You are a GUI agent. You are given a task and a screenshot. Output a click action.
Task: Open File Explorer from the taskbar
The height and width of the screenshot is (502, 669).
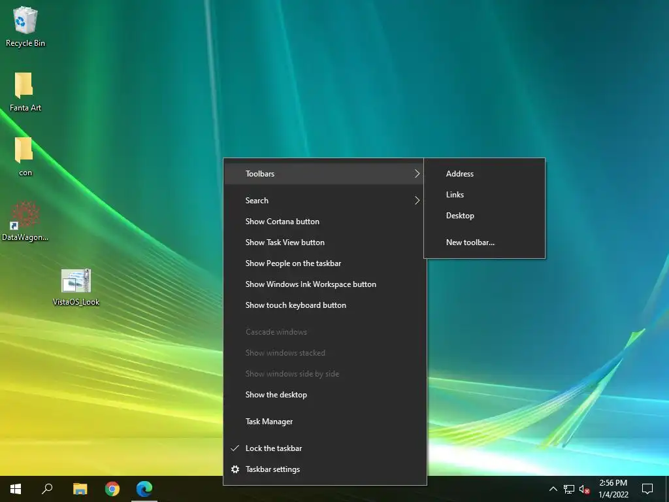point(80,489)
